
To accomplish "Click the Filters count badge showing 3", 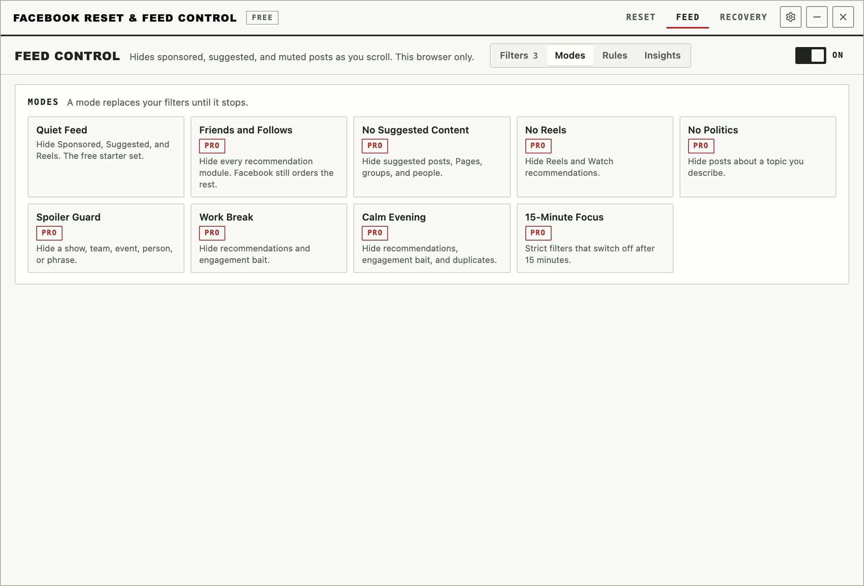I will pos(535,56).
